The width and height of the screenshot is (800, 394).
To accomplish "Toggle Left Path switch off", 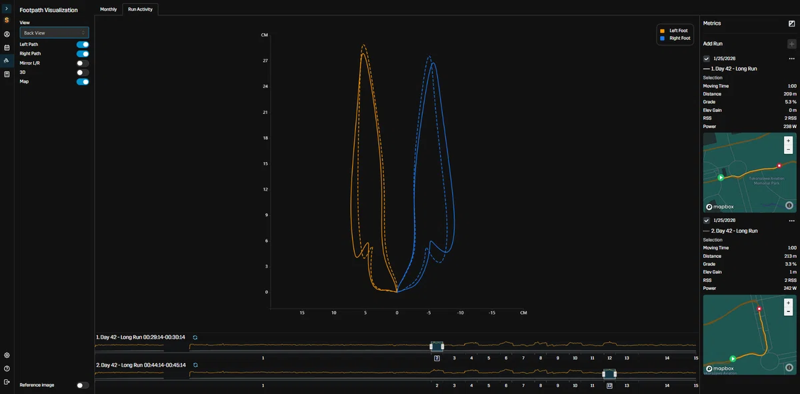I will point(83,45).
